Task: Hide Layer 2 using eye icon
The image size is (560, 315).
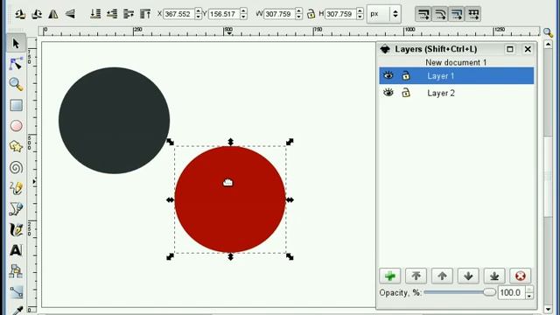Action: pyautogui.click(x=388, y=93)
